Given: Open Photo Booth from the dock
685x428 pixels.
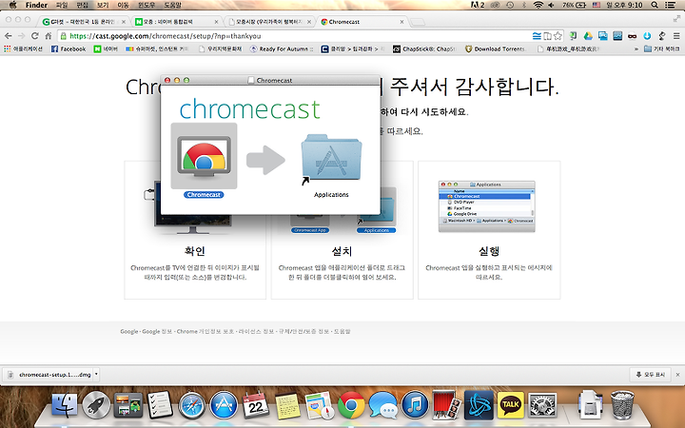Looking at the screenshot, I should click(x=446, y=405).
